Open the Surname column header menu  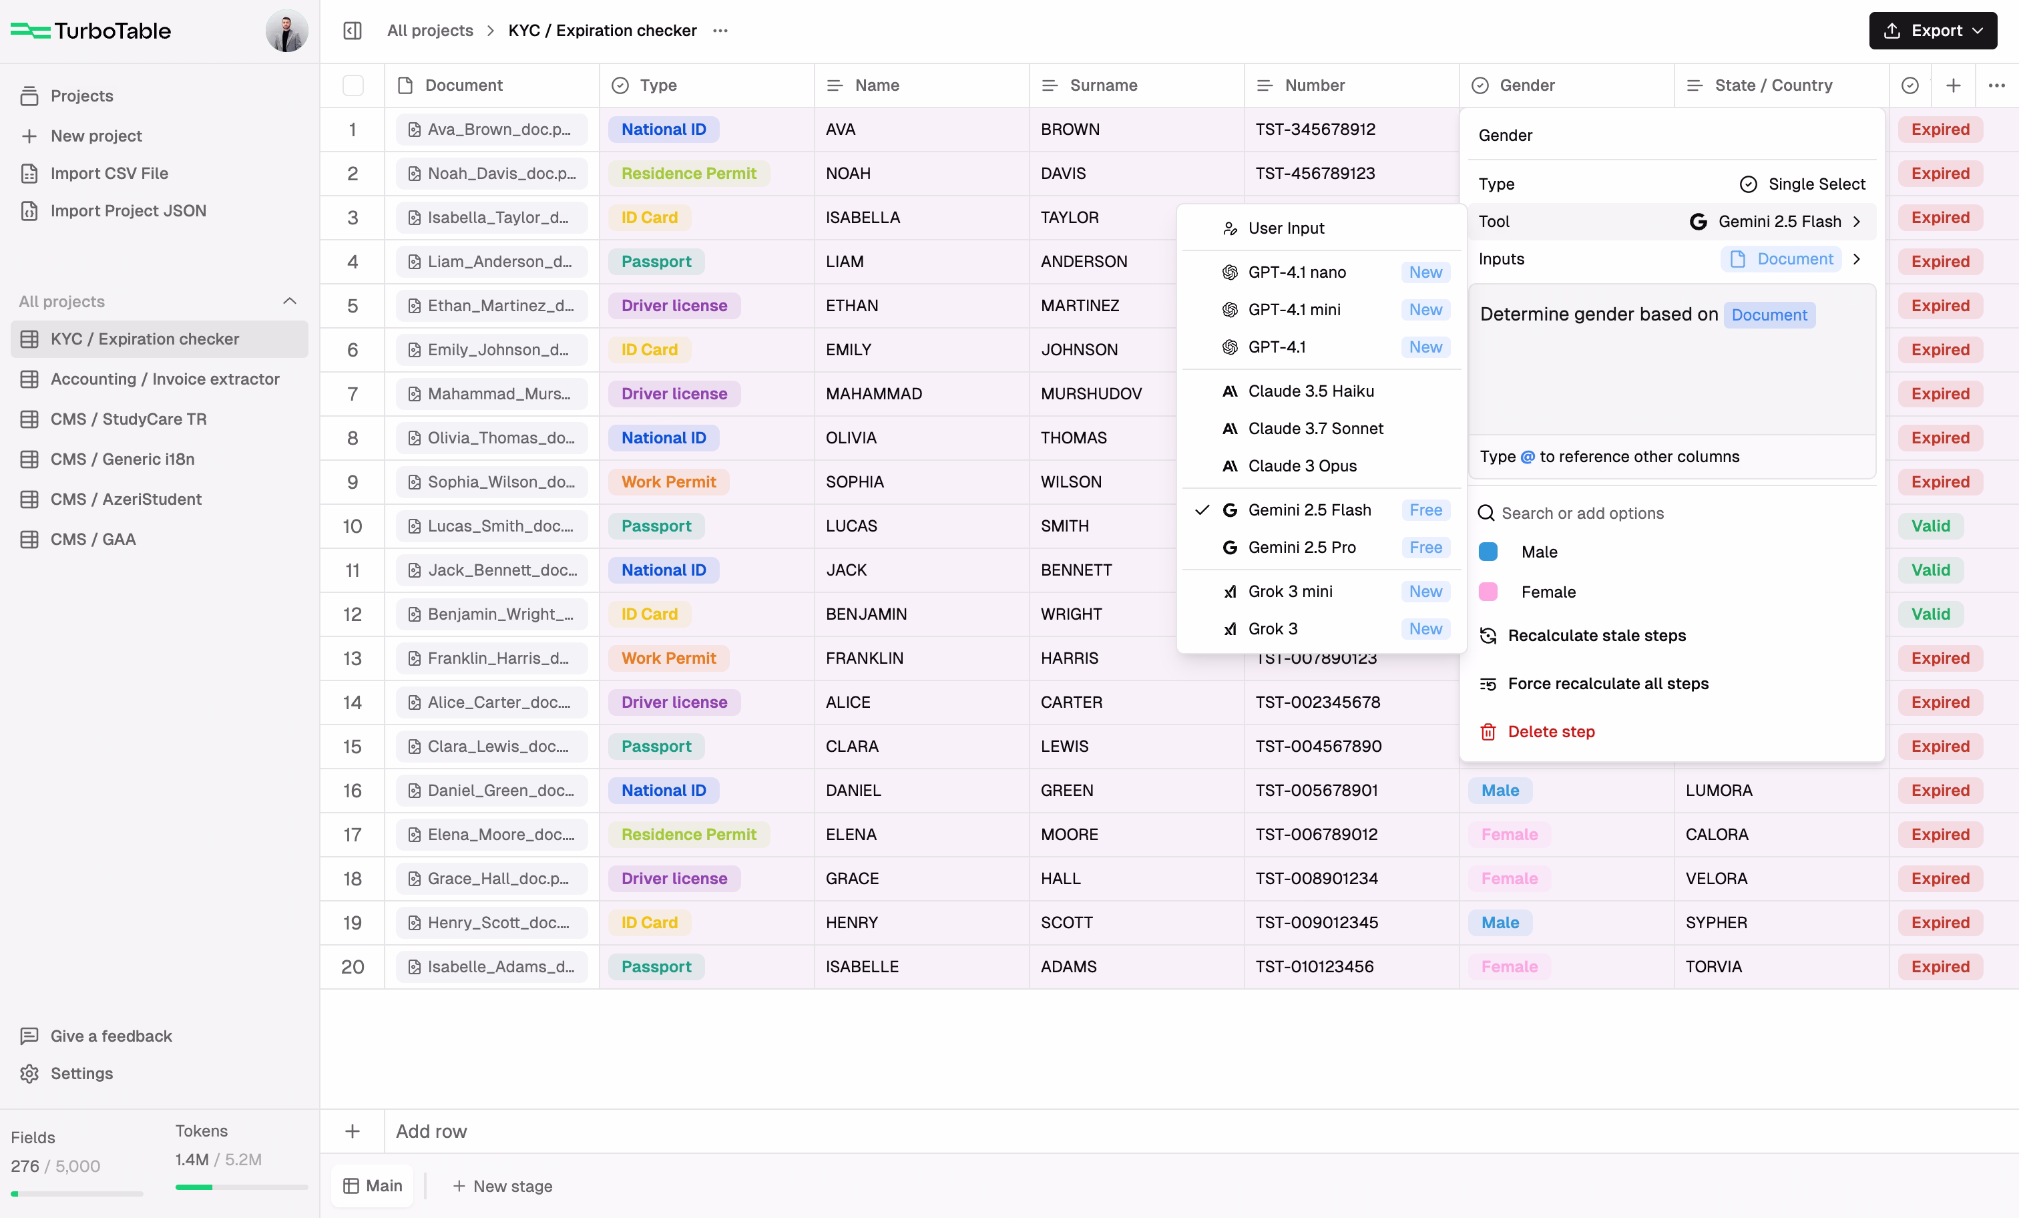point(1136,85)
